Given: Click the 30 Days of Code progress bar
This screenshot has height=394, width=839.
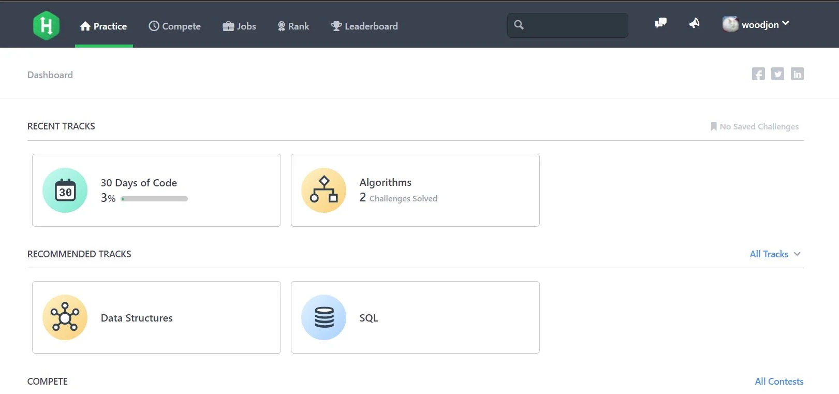Looking at the screenshot, I should (154, 199).
